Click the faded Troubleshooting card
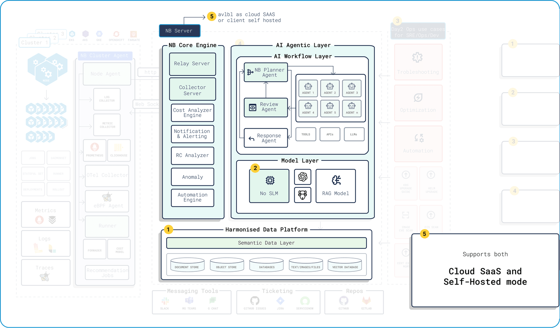Image resolution: width=560 pixels, height=328 pixels. pyautogui.click(x=418, y=62)
